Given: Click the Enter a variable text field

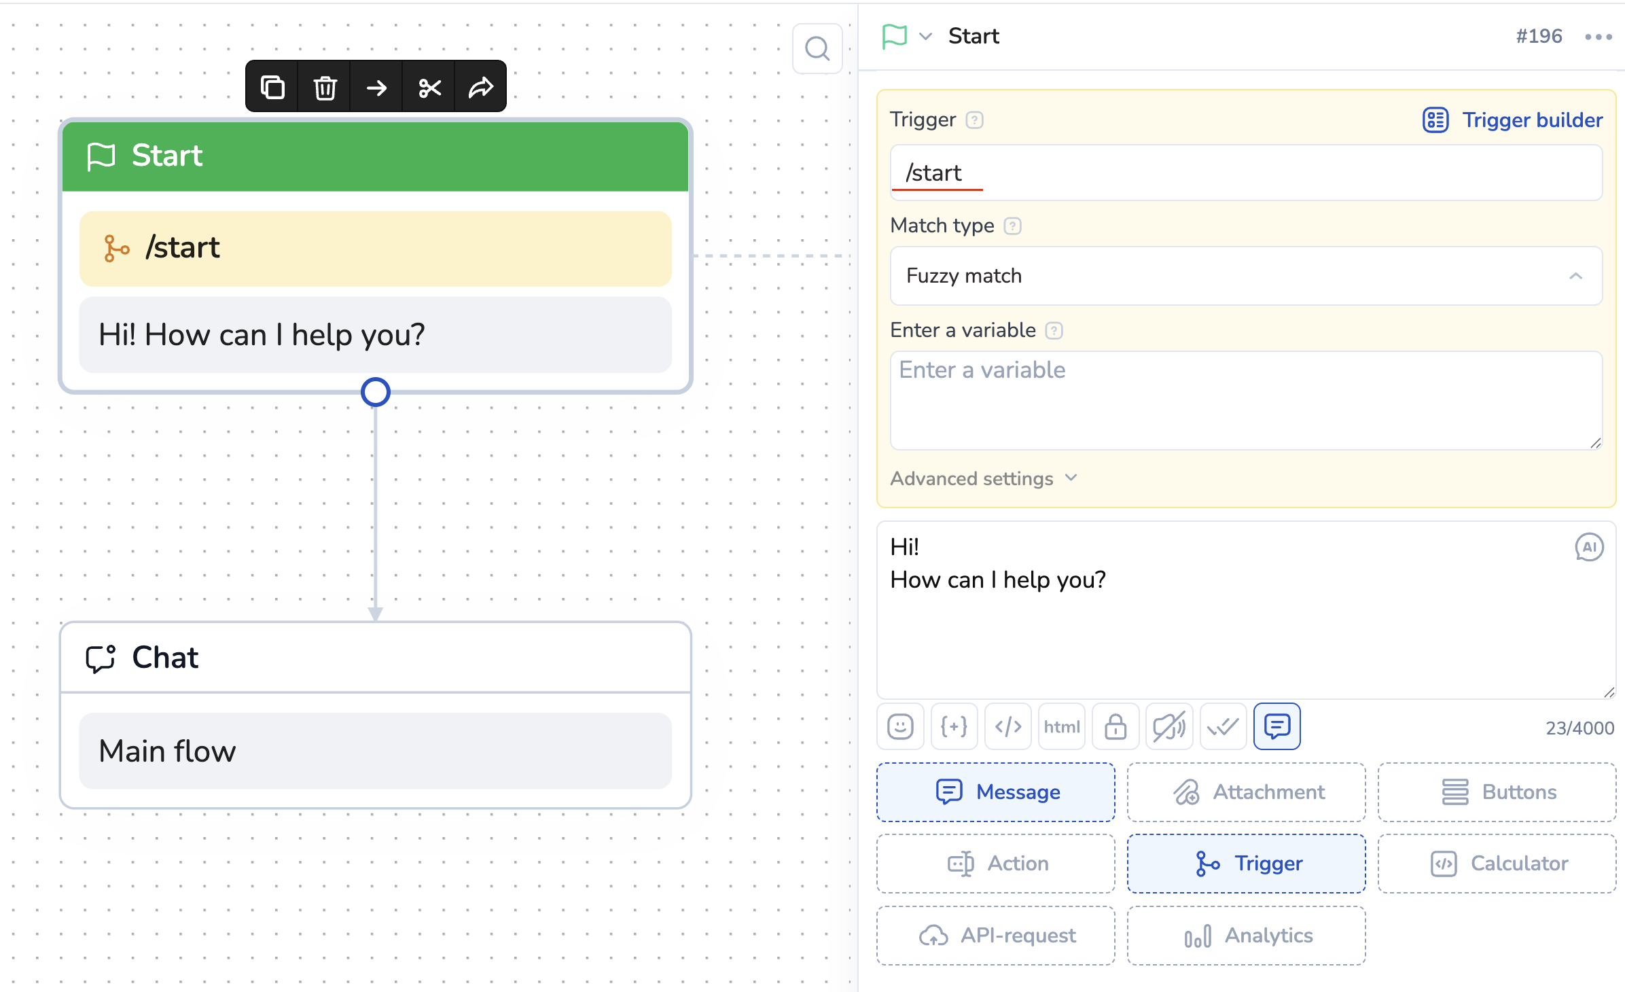Looking at the screenshot, I should [1246, 400].
